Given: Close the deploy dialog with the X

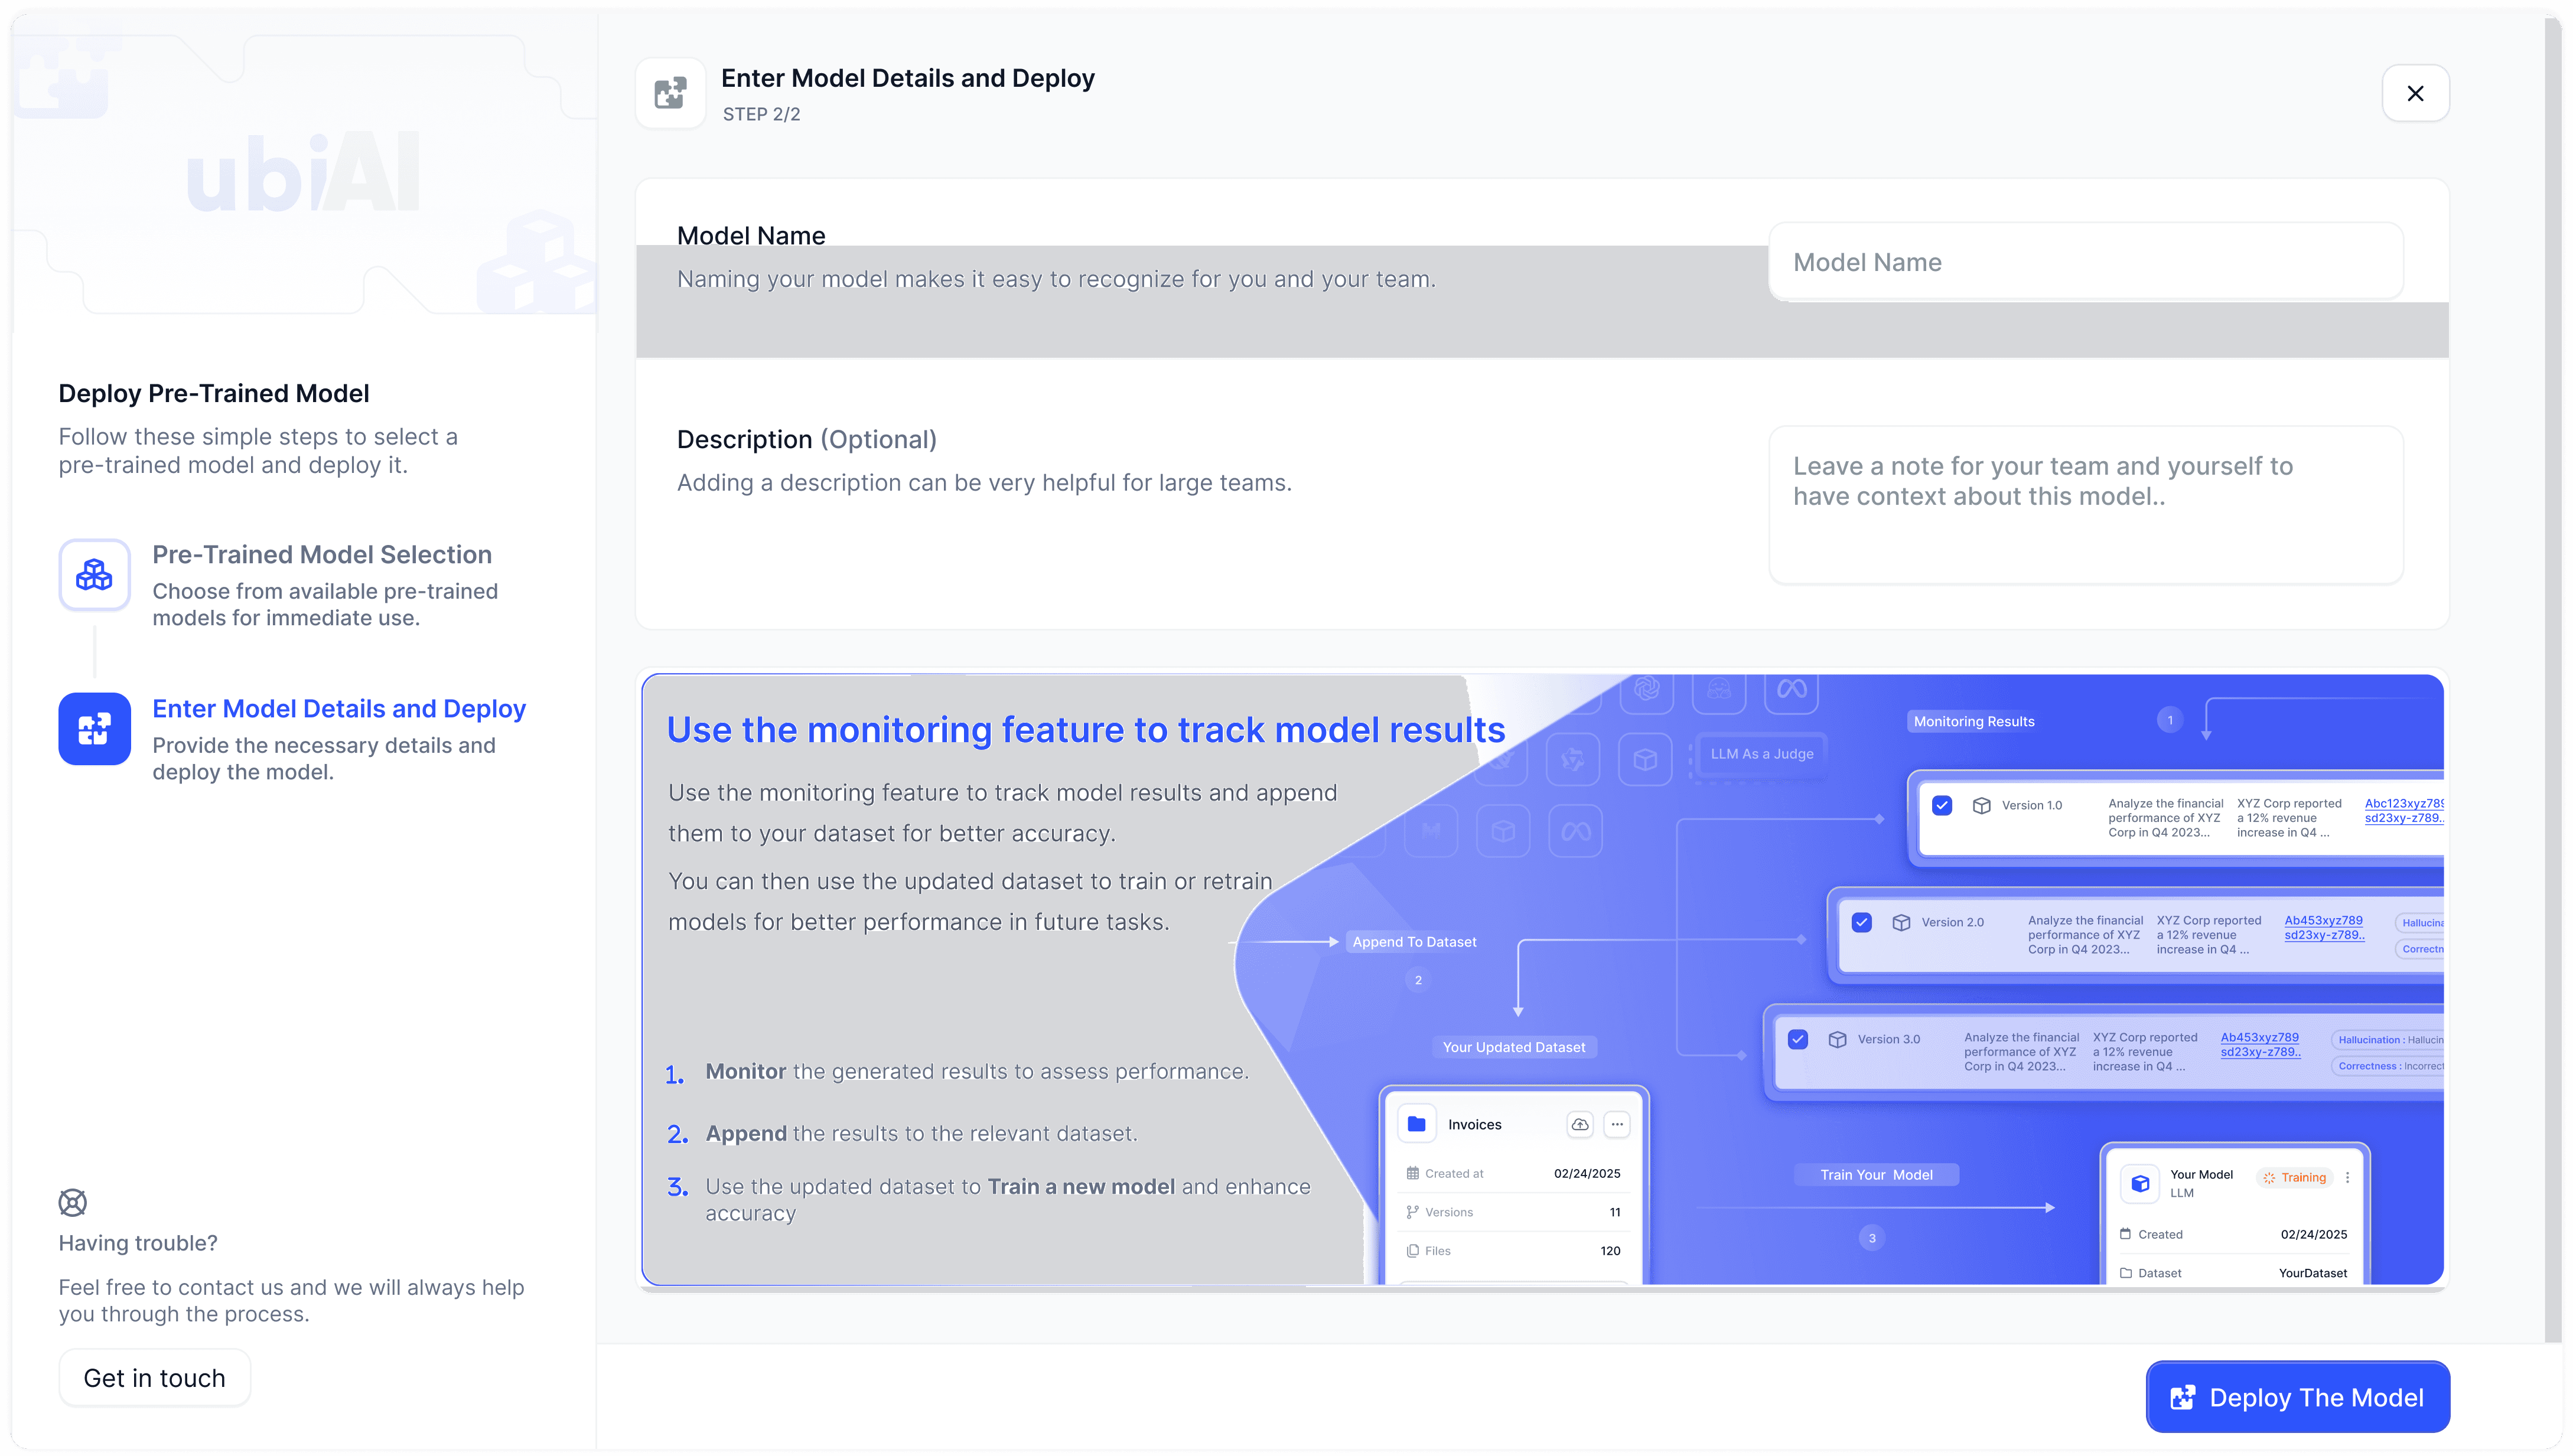Looking at the screenshot, I should point(2415,93).
